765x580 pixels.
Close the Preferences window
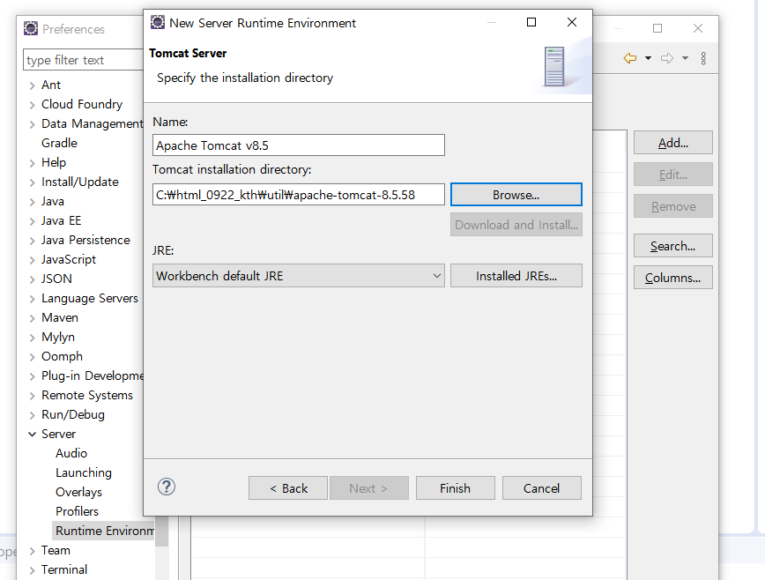[x=698, y=28]
